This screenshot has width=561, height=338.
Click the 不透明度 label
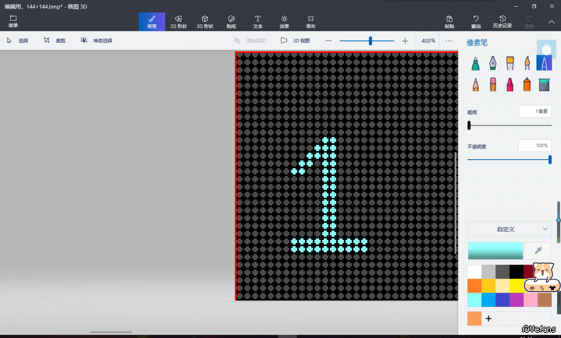(477, 146)
